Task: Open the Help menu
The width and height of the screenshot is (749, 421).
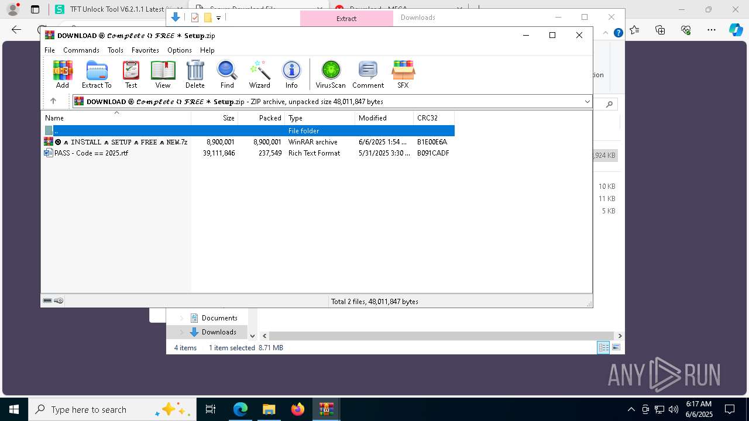Action: tap(207, 50)
